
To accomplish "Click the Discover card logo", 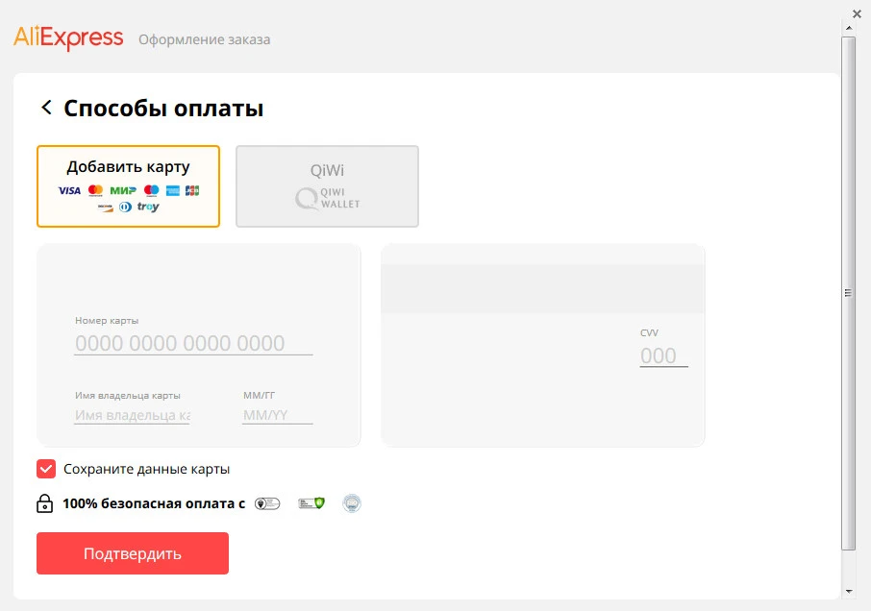I will 106,207.
